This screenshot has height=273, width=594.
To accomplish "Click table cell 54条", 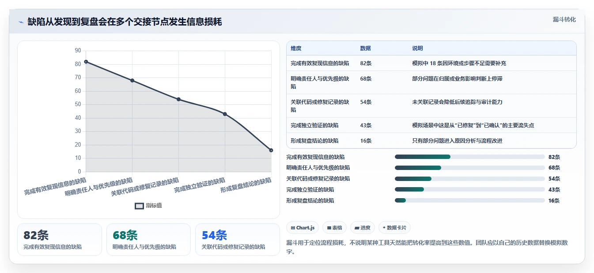I will [x=366, y=102].
